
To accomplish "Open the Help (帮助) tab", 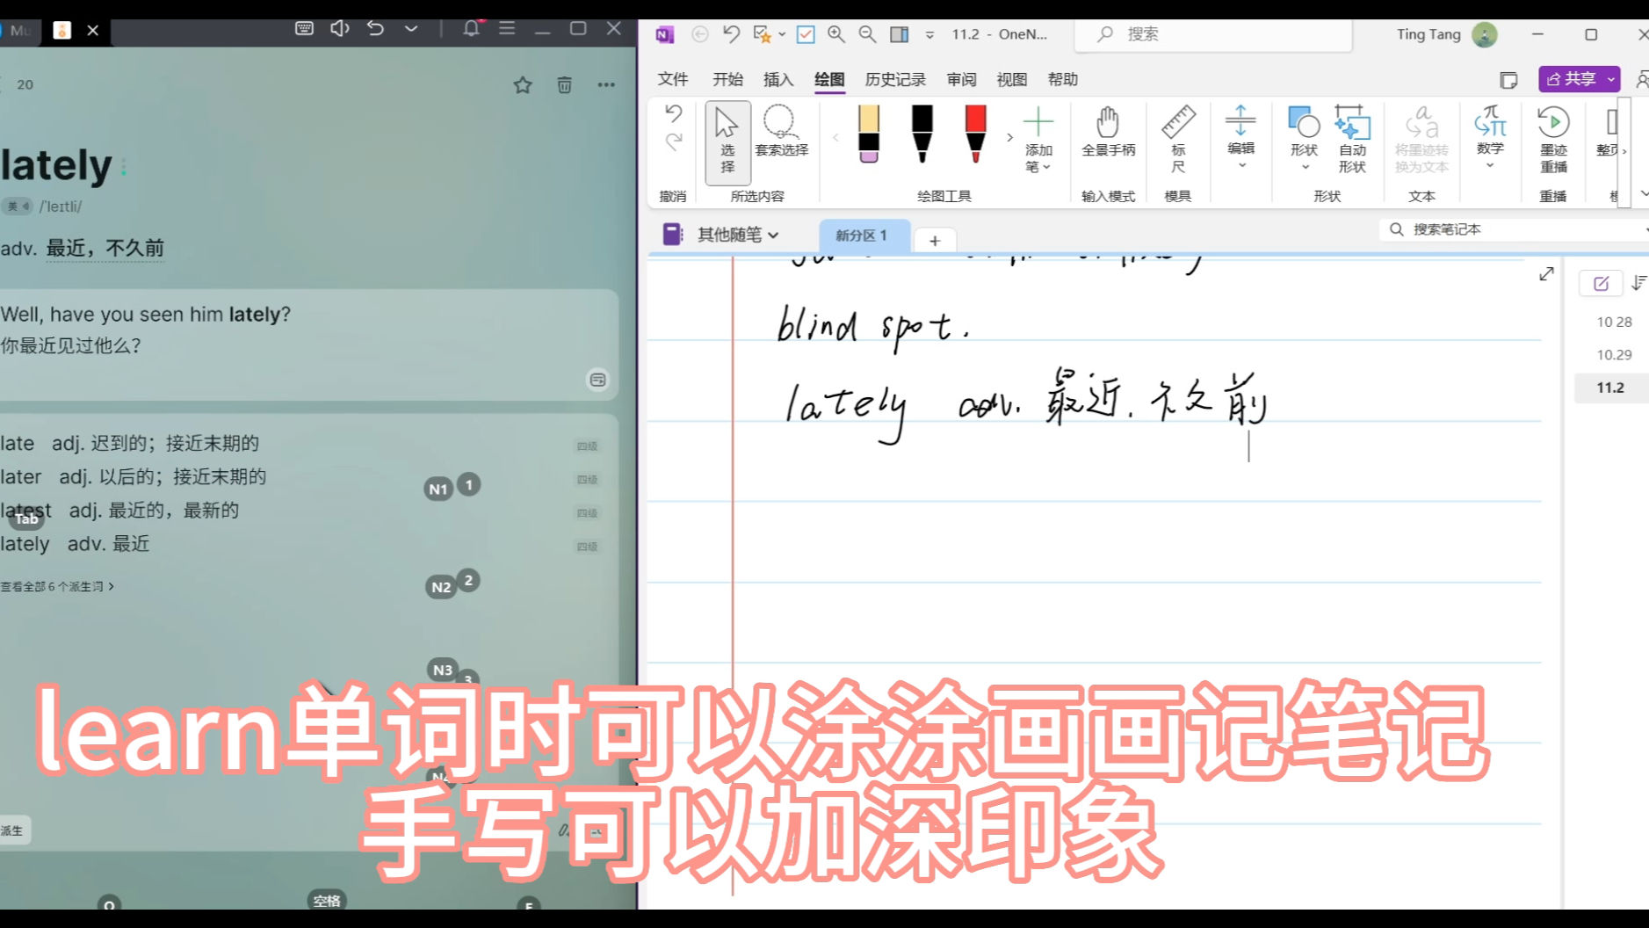I will pyautogui.click(x=1062, y=79).
